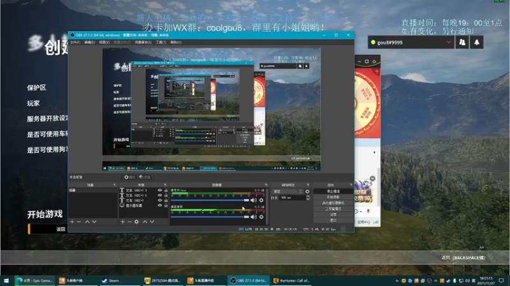Open 麦克风/Aux audio settings gear
The width and height of the screenshot is (510, 286).
261,200
